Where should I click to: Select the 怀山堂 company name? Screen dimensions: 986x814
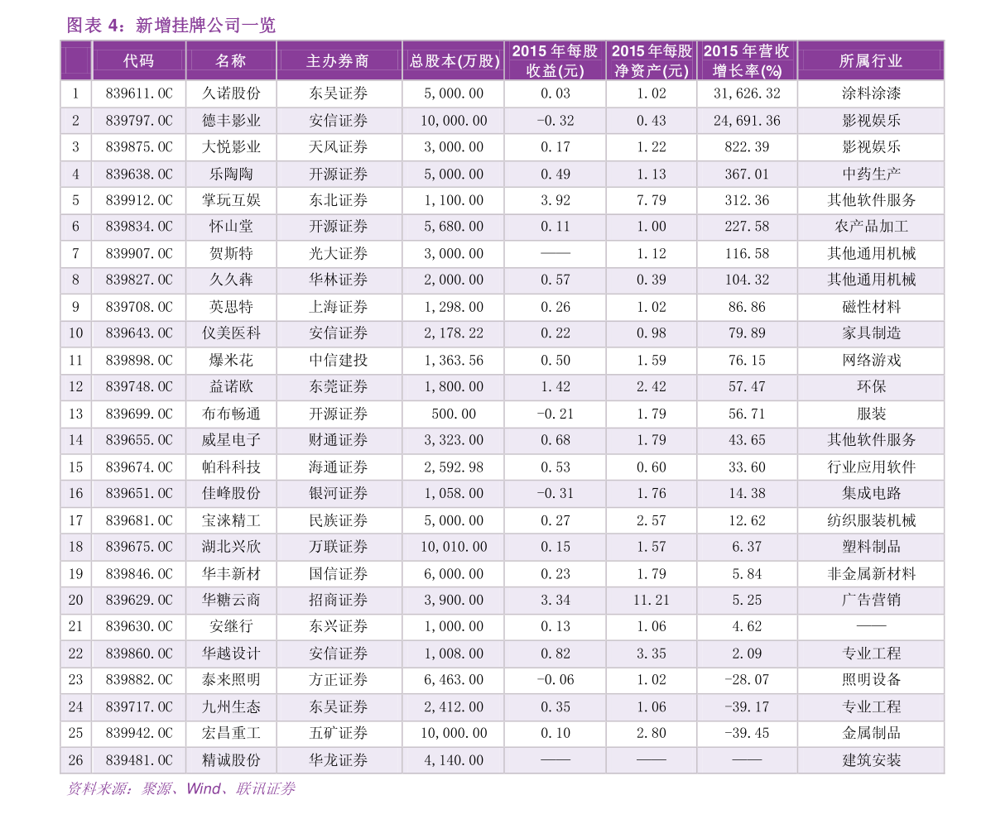(231, 227)
